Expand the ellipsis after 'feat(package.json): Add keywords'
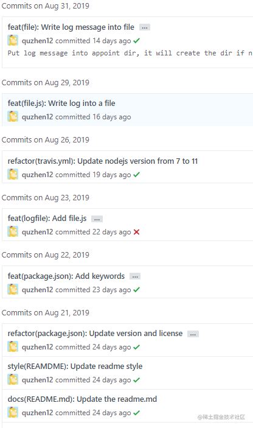The image size is (253, 428). [135, 276]
